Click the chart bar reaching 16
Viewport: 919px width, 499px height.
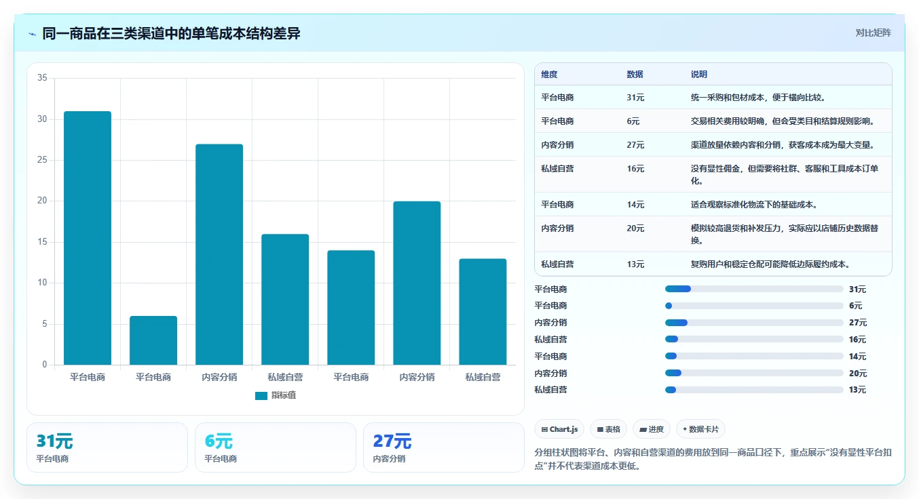click(x=285, y=300)
